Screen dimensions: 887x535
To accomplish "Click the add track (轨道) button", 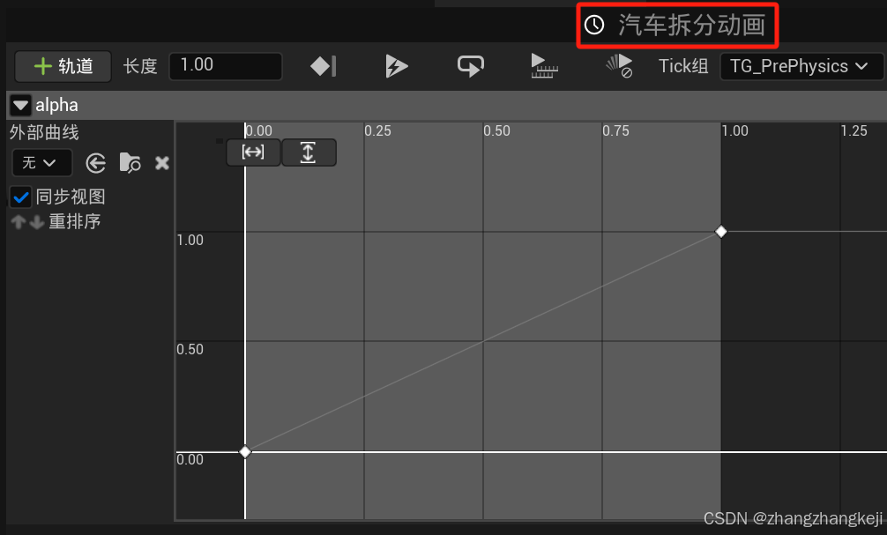I will tap(63, 66).
